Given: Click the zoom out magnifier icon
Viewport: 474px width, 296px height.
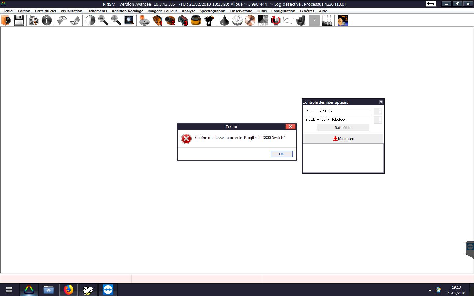Looking at the screenshot, I should (x=103, y=20).
